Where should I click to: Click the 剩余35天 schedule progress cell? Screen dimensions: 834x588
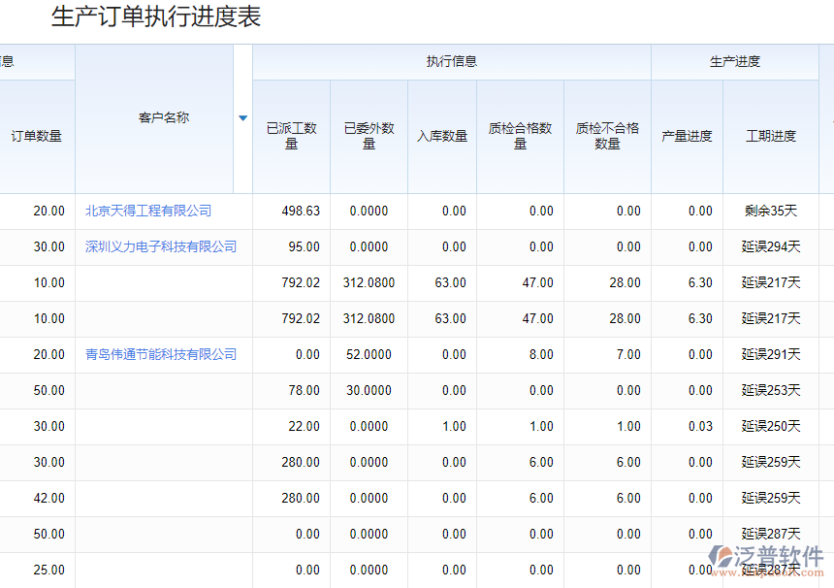pyautogui.click(x=771, y=211)
